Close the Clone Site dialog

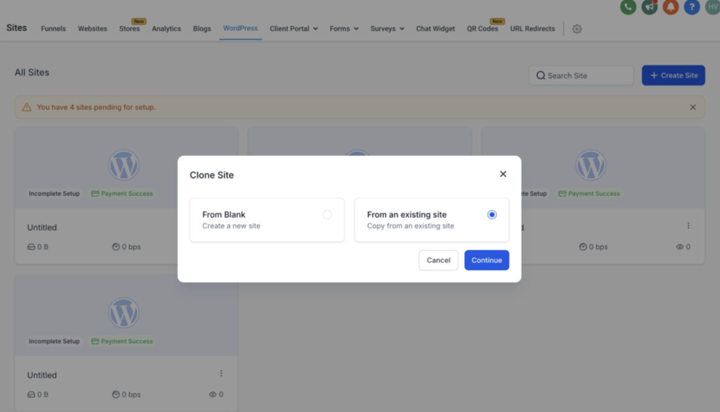pyautogui.click(x=503, y=174)
